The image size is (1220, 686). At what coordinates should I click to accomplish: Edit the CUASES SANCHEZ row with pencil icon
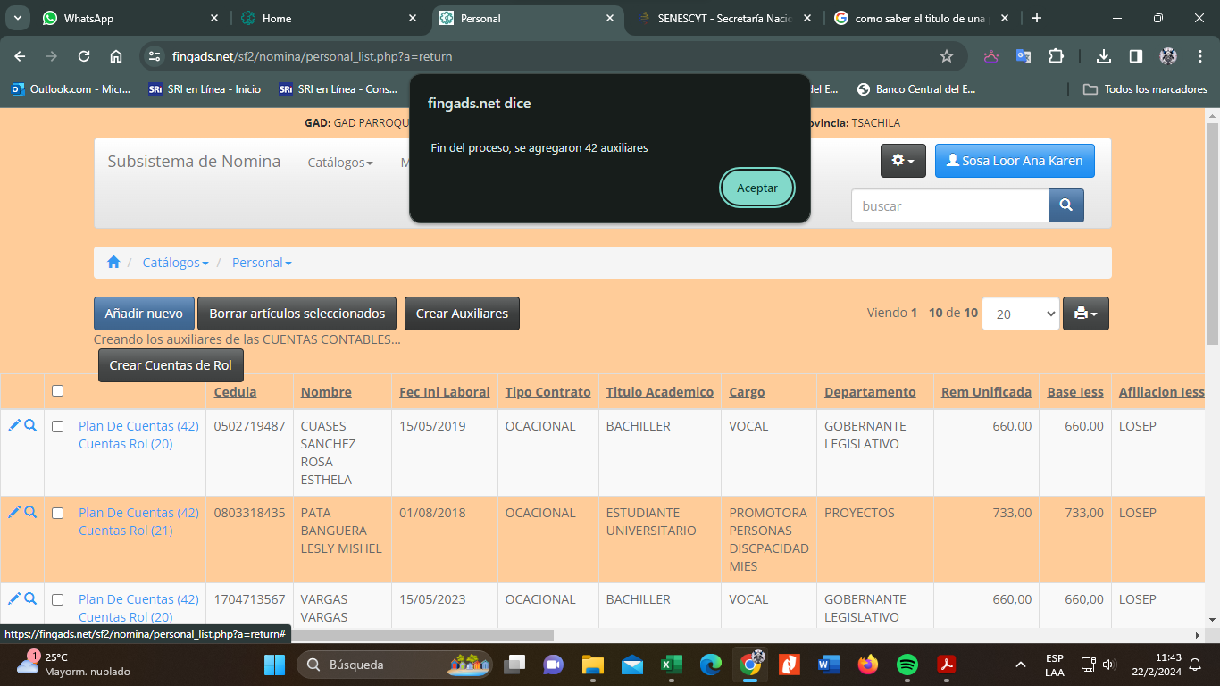coord(14,426)
